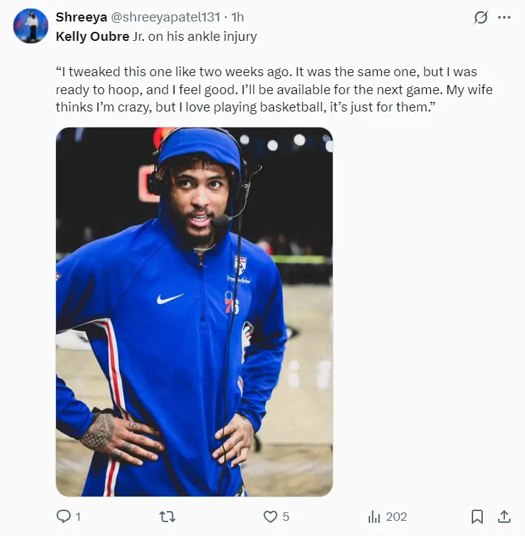Click the author name Shreeya

pyautogui.click(x=81, y=17)
